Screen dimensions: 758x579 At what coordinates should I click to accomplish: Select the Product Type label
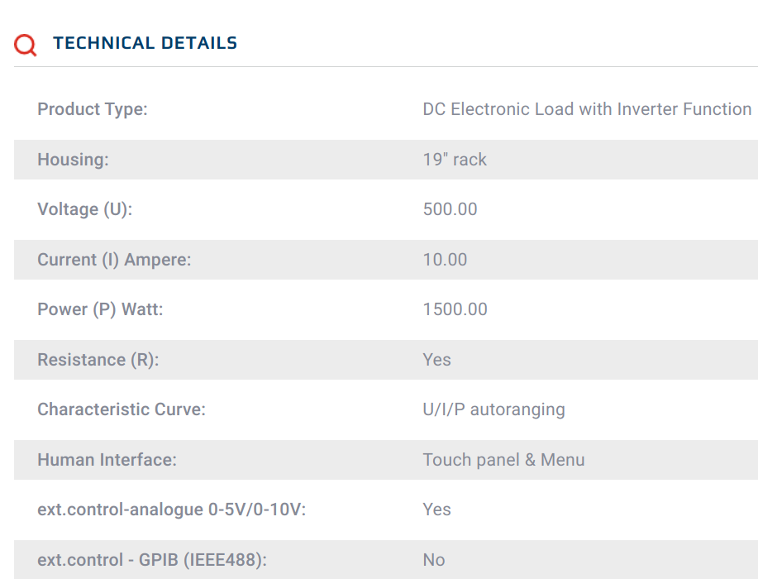[93, 109]
